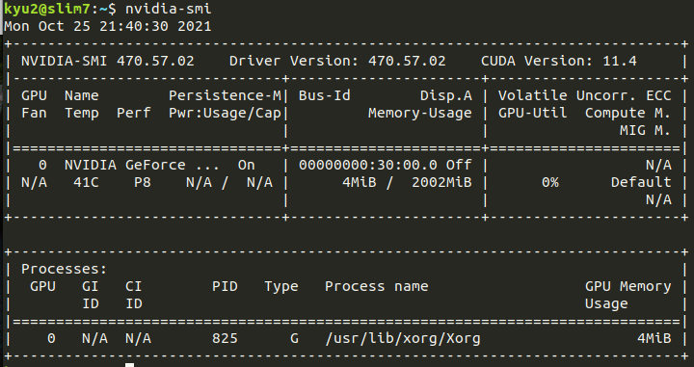Click the 'Process name' column header
694x367 pixels.
[377, 286]
